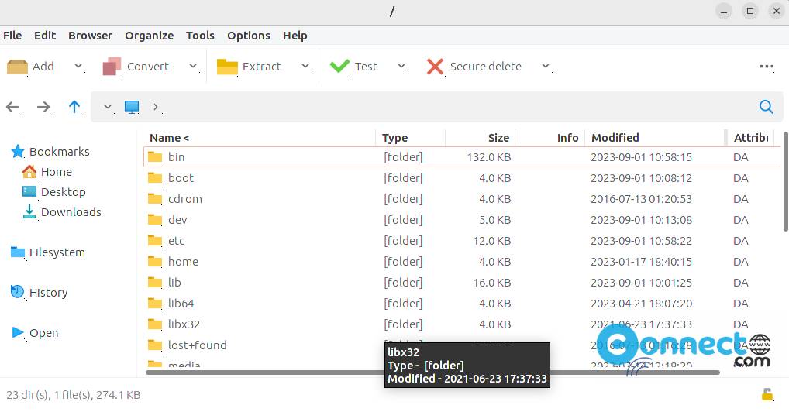Click the Convert toolbar icon
Image resolution: width=789 pixels, height=412 pixels.
click(112, 67)
